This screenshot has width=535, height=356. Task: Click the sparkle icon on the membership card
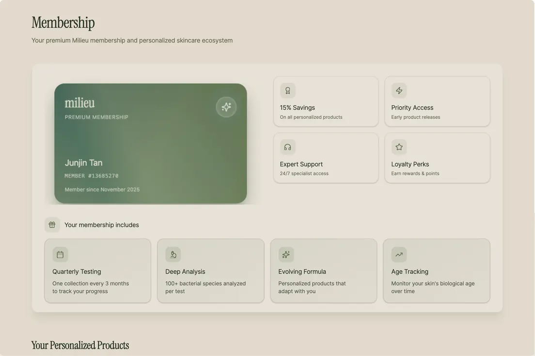coord(226,107)
